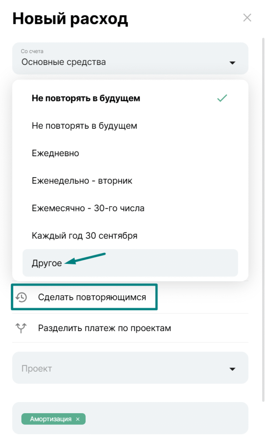Click Разделить платеж по проектам text
The height and width of the screenshot is (438, 266).
(105, 328)
